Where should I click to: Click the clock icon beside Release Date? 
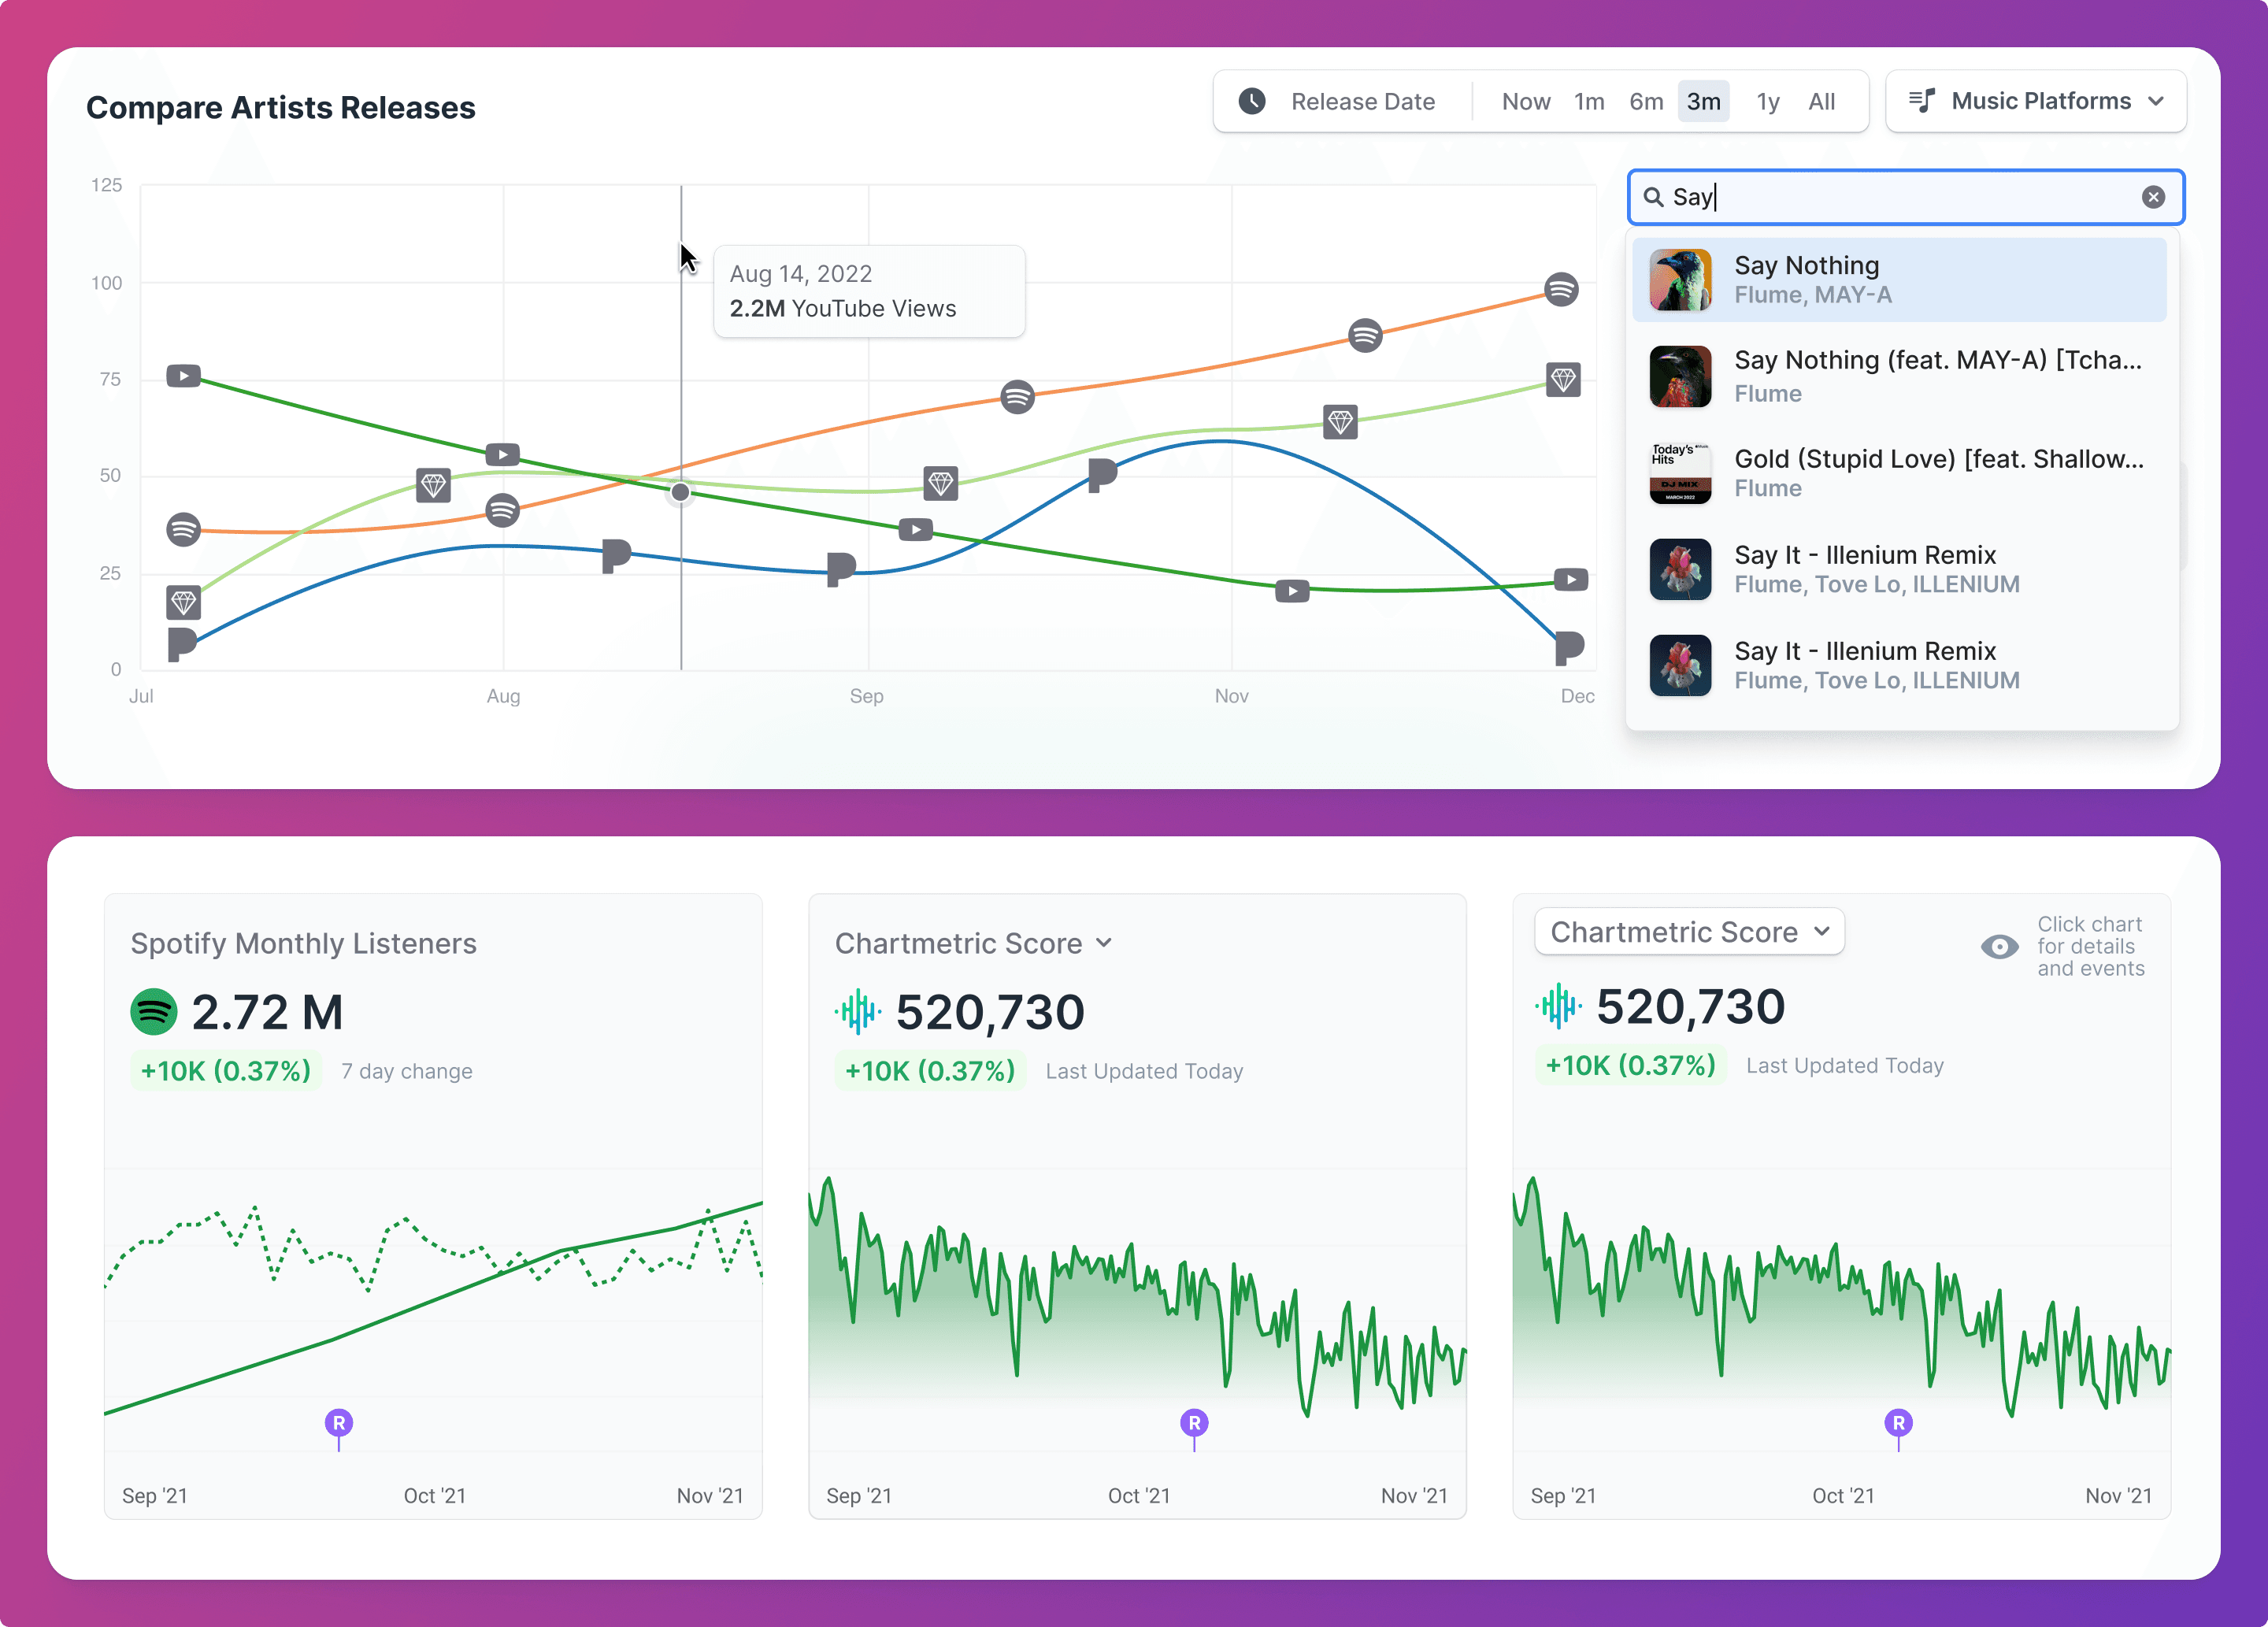point(1252,101)
